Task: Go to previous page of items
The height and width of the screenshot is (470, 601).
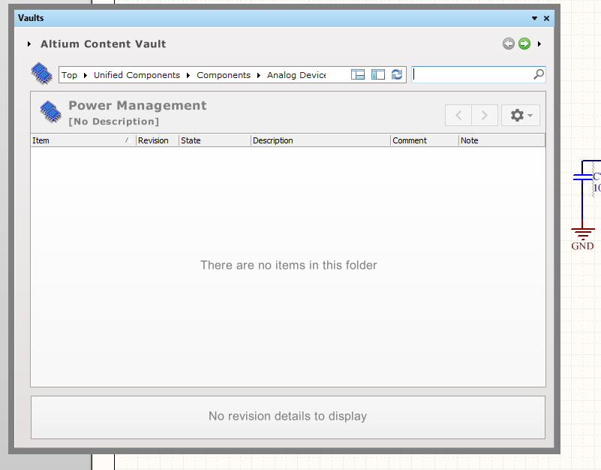Action: (458, 115)
